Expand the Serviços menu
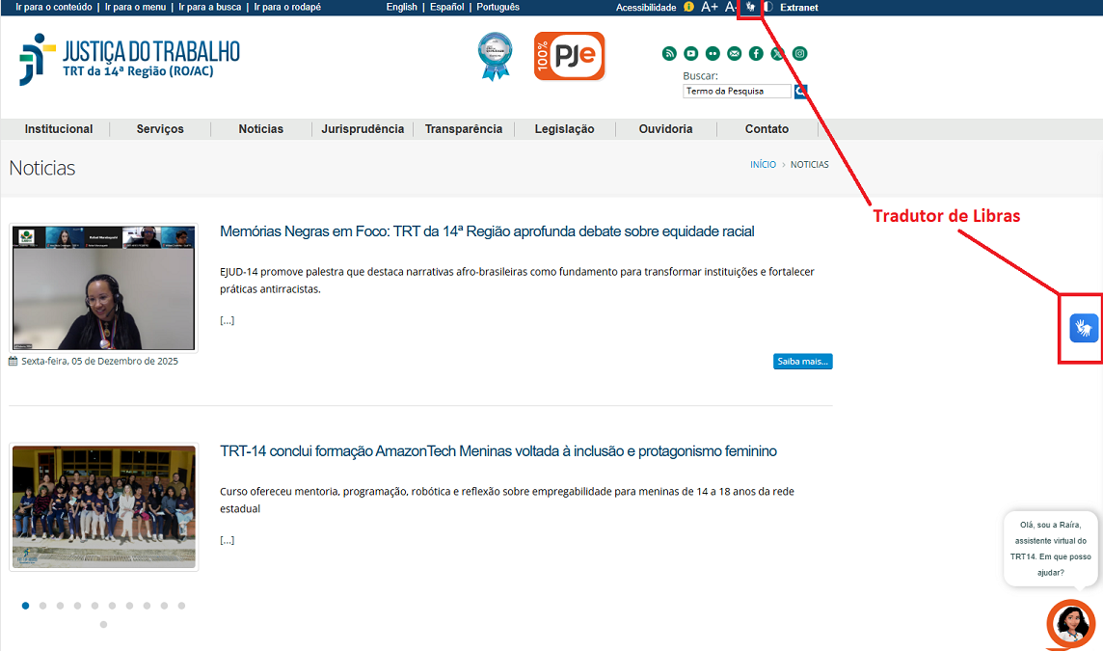This screenshot has width=1103, height=651. pyautogui.click(x=160, y=129)
